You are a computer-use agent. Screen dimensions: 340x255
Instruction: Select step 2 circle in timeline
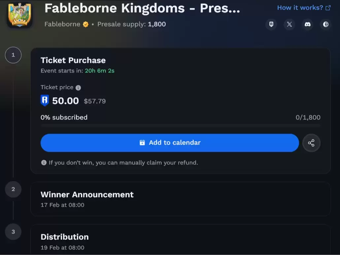[13, 190]
